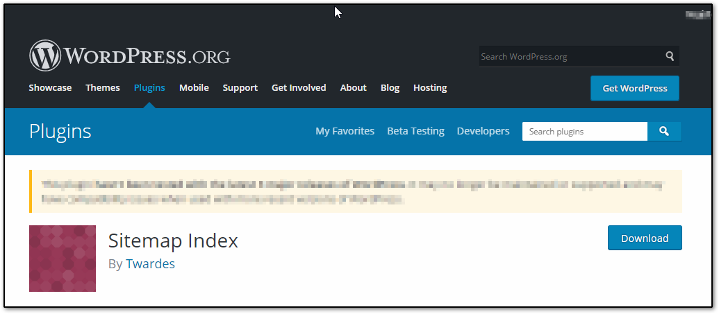
Task: Open the Beta Testing link
Action: (415, 131)
